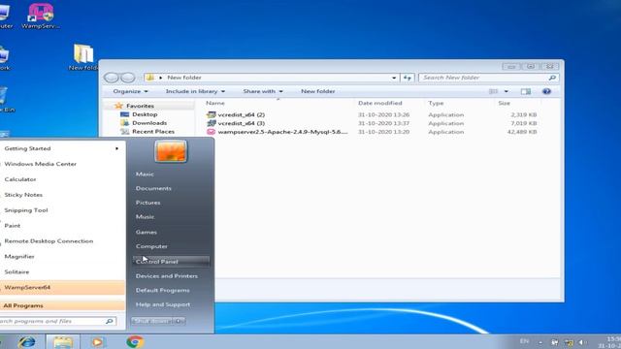Launch Calculator from Start menu

coord(20,179)
